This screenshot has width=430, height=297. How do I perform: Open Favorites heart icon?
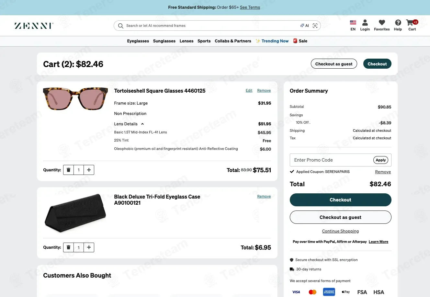click(x=382, y=26)
